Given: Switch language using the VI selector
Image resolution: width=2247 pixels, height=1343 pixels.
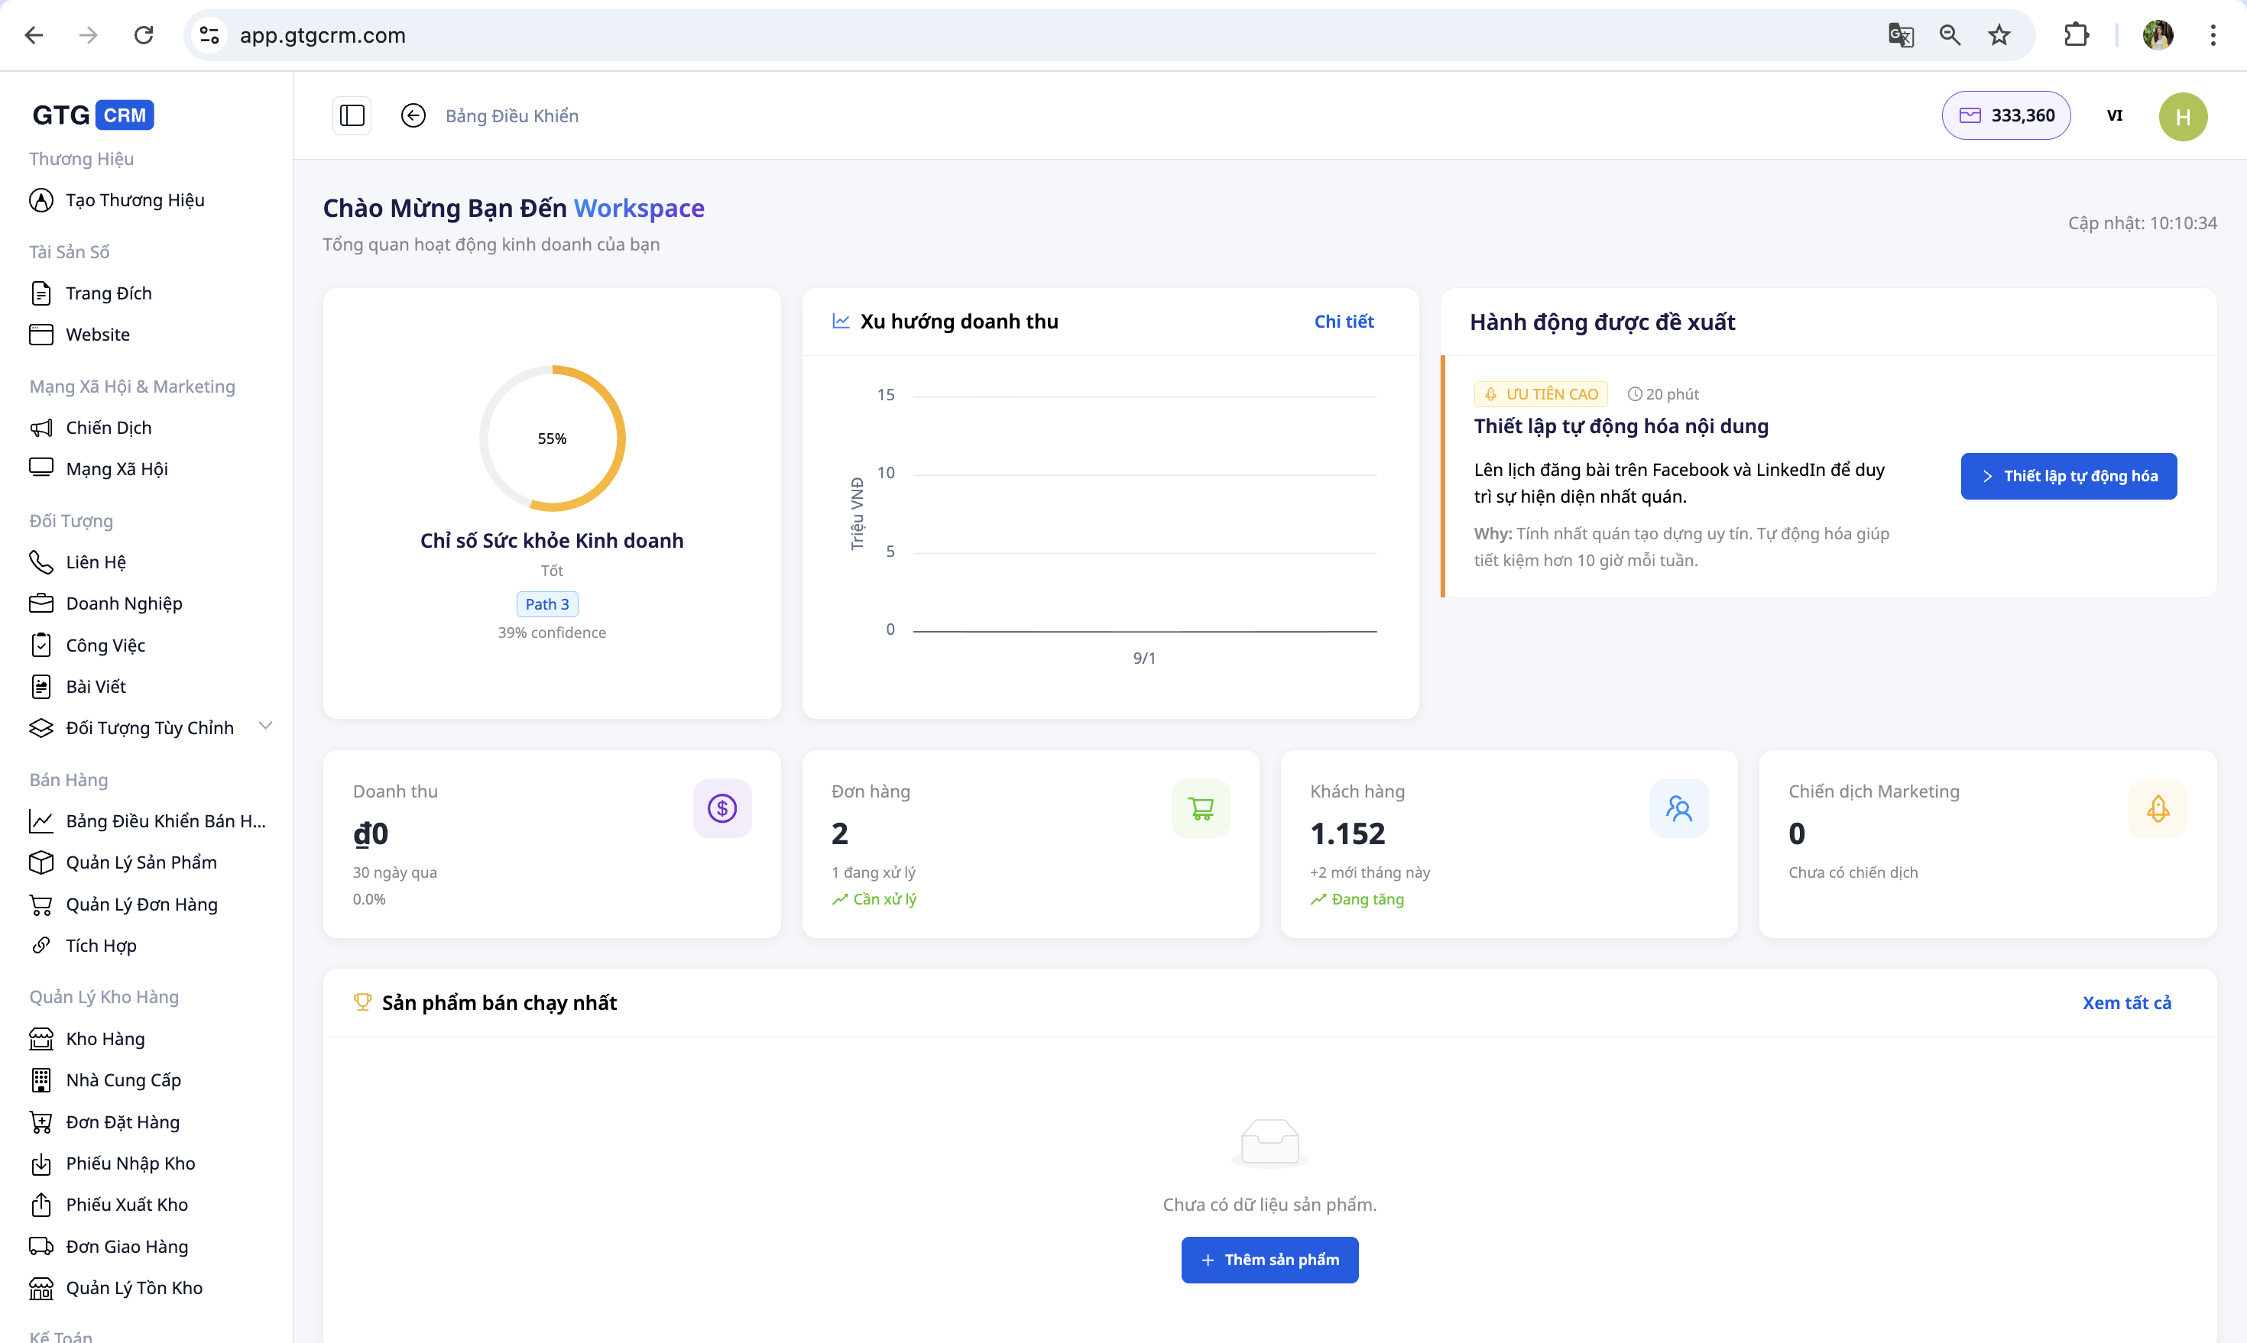Looking at the screenshot, I should 2114,116.
